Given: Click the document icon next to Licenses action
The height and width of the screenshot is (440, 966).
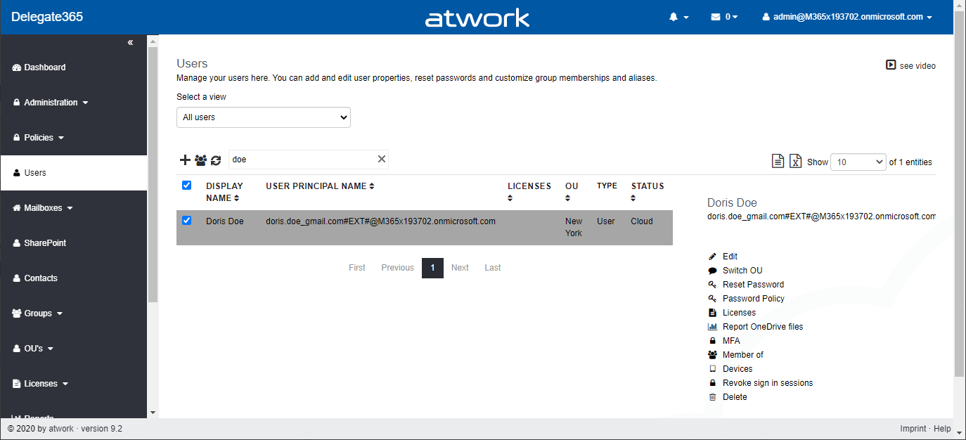Looking at the screenshot, I should click(712, 313).
